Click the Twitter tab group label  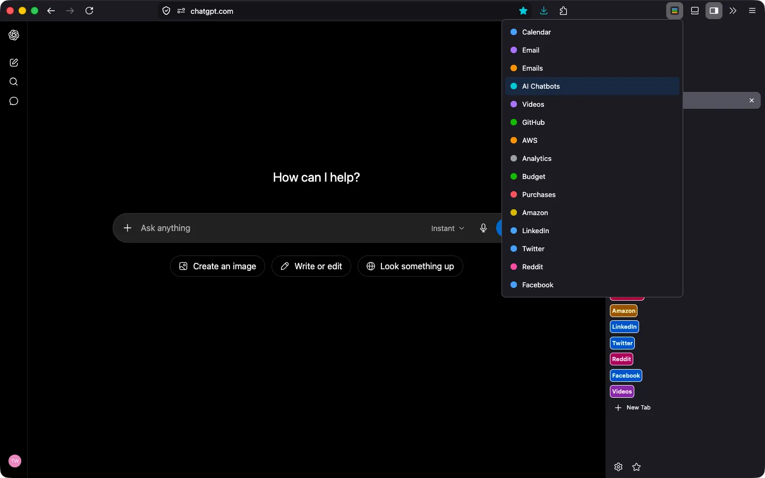tap(623, 343)
